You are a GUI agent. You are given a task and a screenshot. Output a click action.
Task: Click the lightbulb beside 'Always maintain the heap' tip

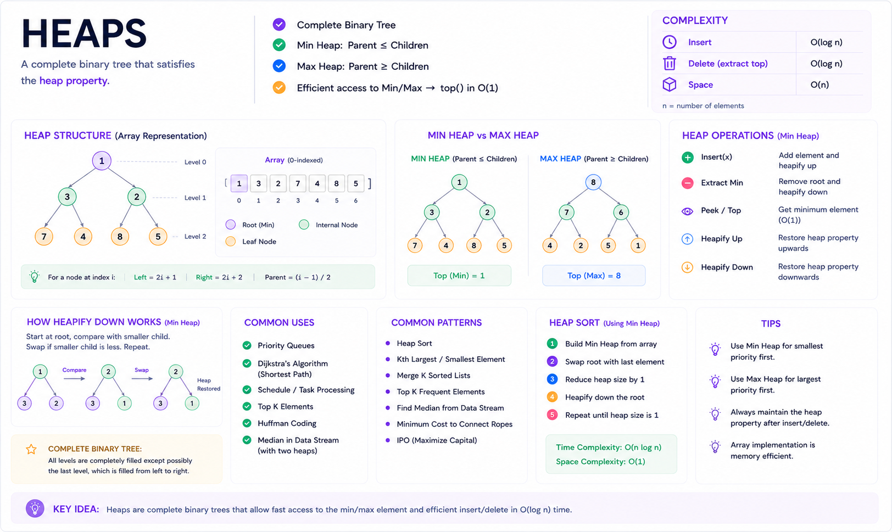tap(715, 414)
